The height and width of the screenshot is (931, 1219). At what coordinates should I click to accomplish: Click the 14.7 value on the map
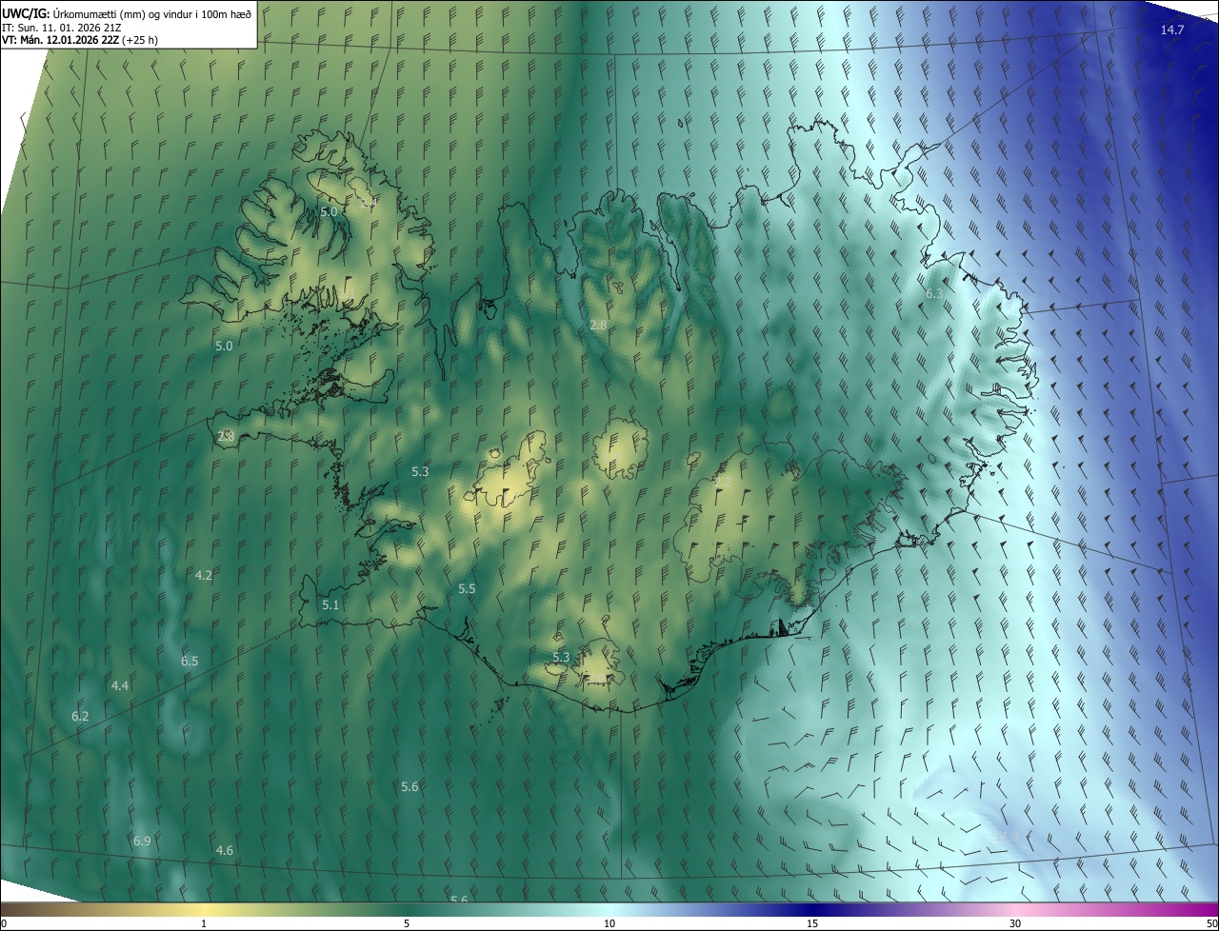click(1171, 30)
